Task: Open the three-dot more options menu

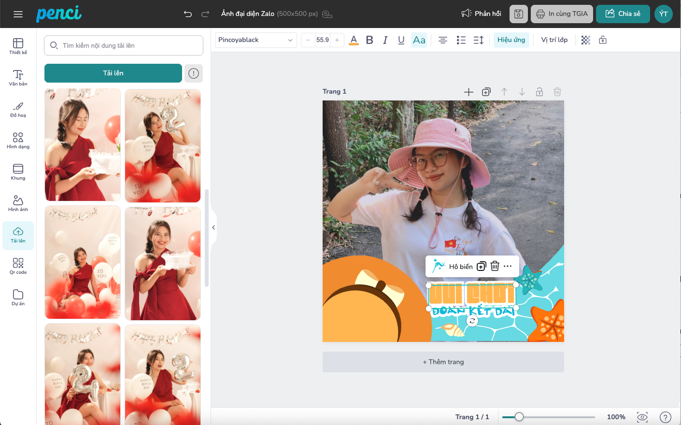Action: click(508, 266)
